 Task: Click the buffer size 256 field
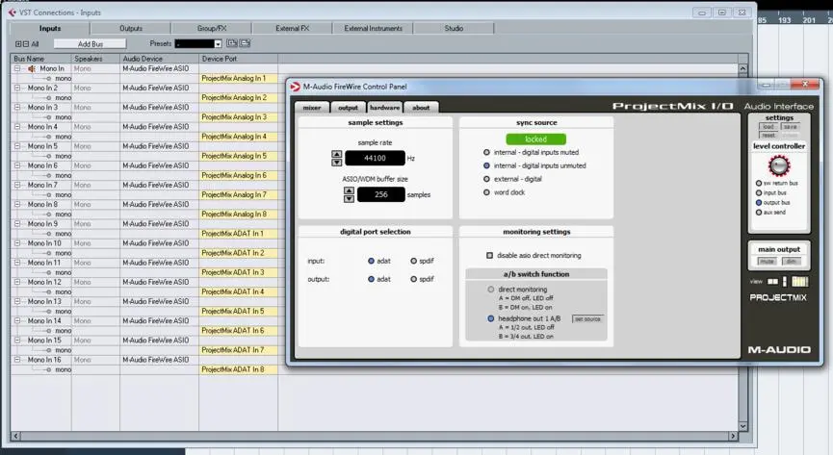pos(381,194)
